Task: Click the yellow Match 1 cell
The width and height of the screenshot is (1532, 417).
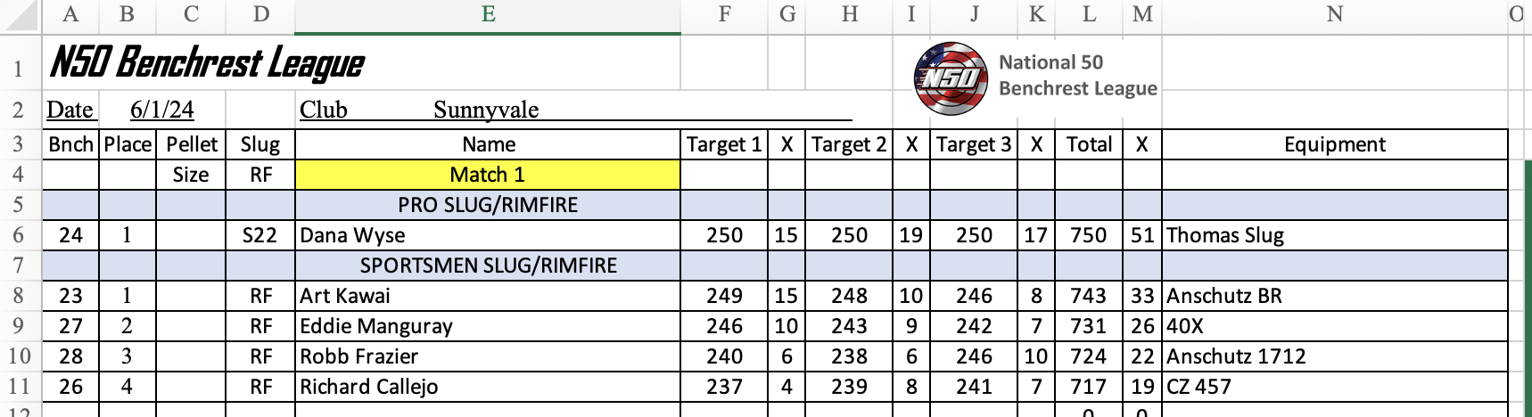Action: click(488, 175)
